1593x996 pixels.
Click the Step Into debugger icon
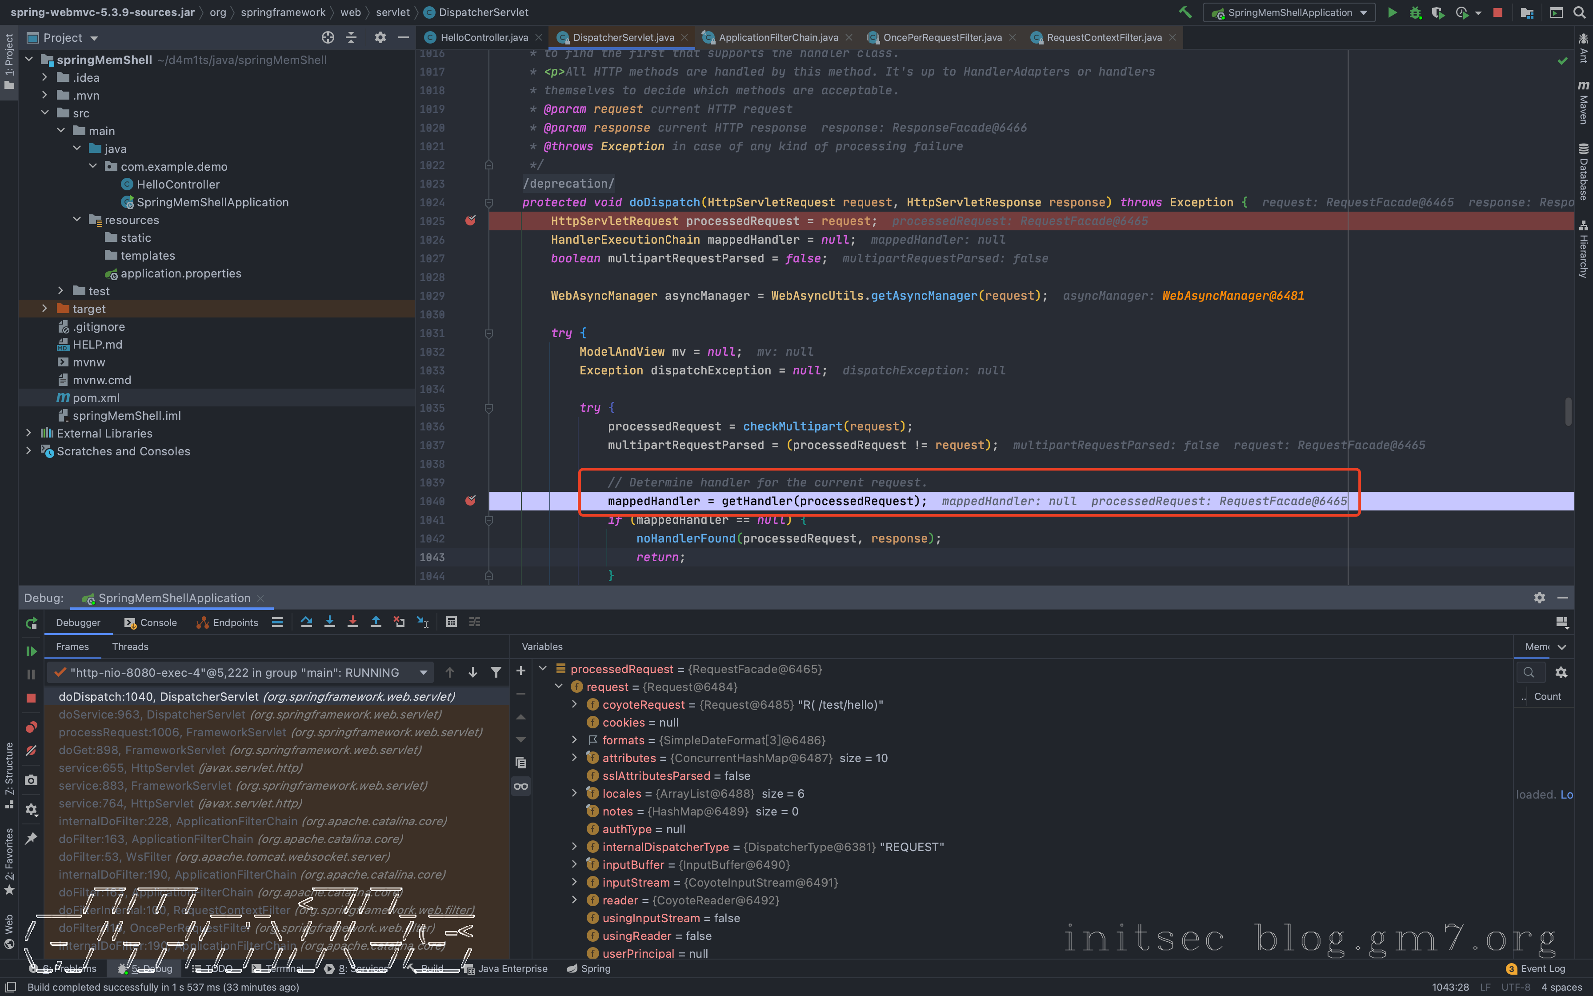point(330,622)
